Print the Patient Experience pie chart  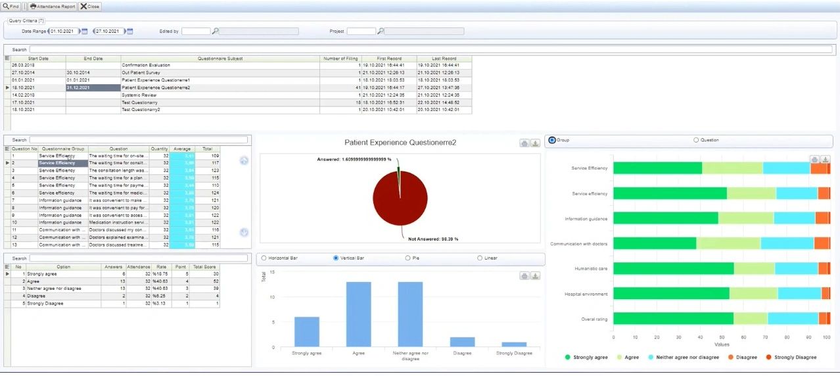pos(524,143)
